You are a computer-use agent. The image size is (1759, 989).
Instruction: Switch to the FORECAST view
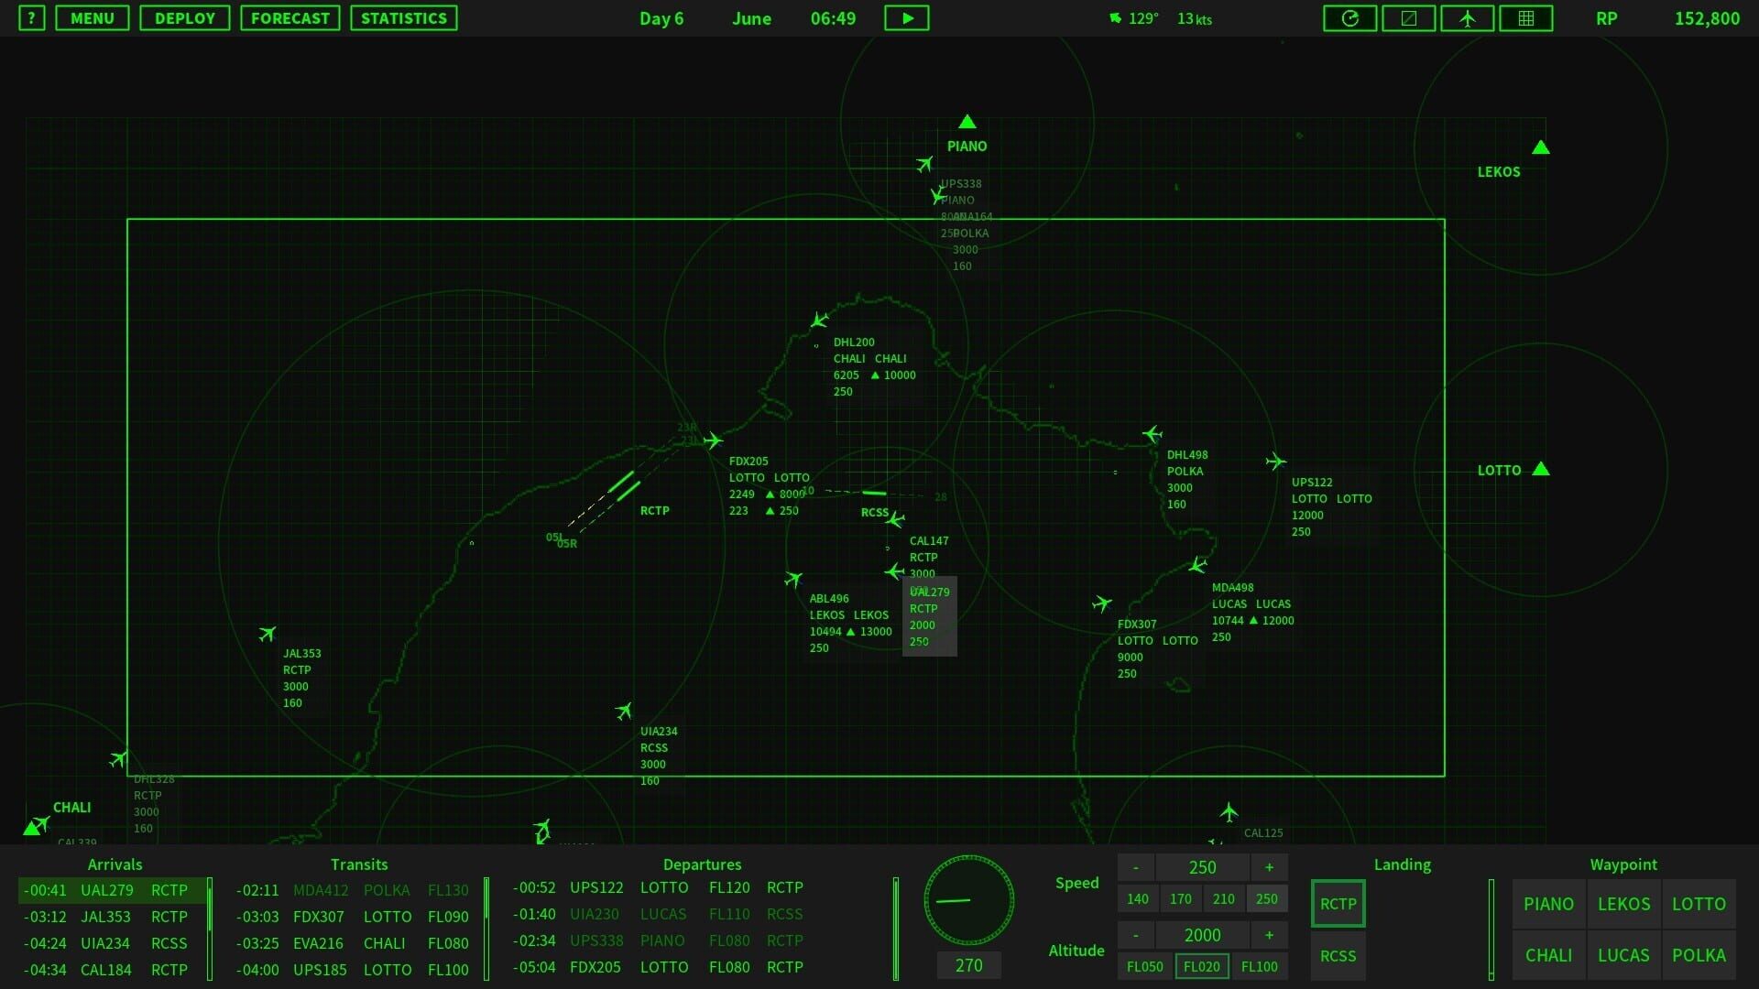[x=290, y=17]
